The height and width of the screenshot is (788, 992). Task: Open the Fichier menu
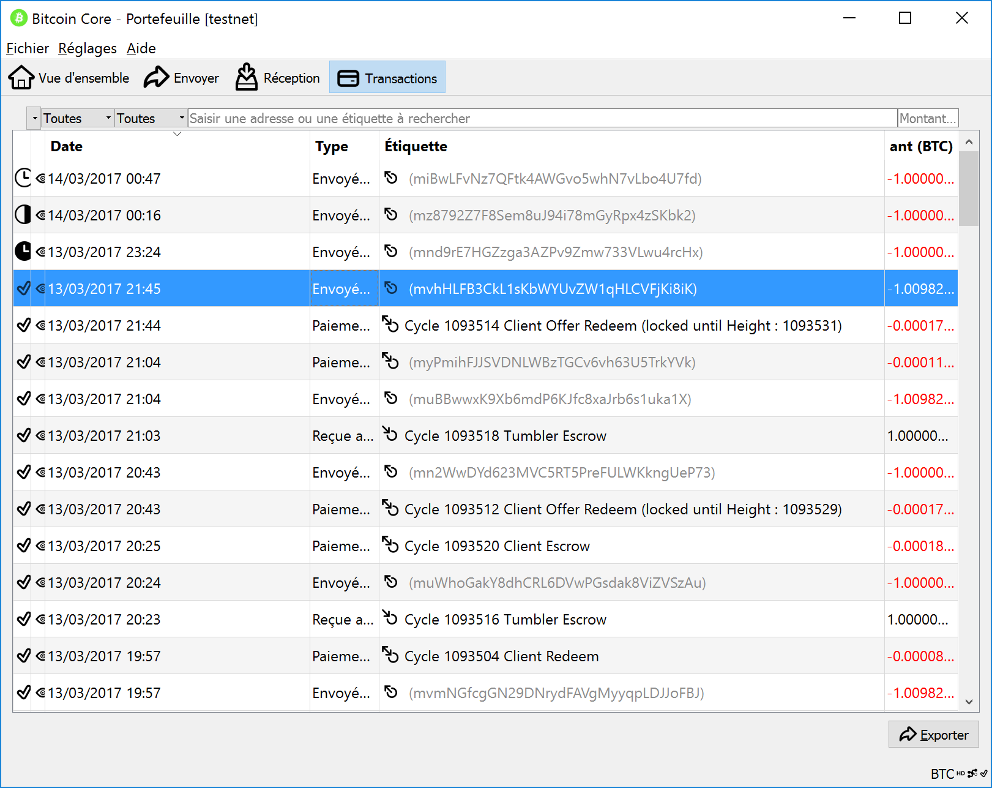point(28,48)
